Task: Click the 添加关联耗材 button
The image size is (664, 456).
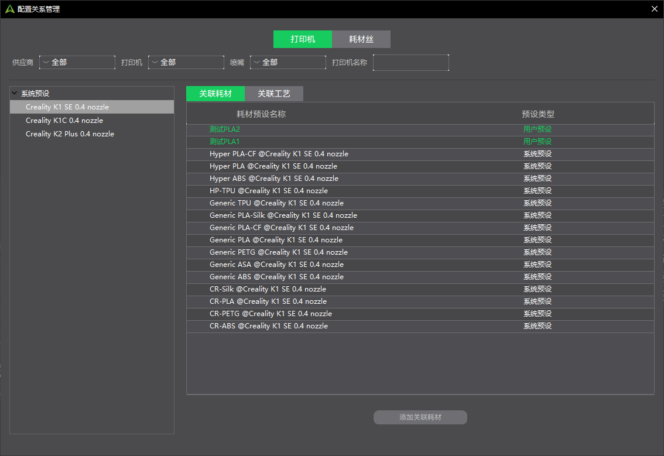Action: click(420, 417)
